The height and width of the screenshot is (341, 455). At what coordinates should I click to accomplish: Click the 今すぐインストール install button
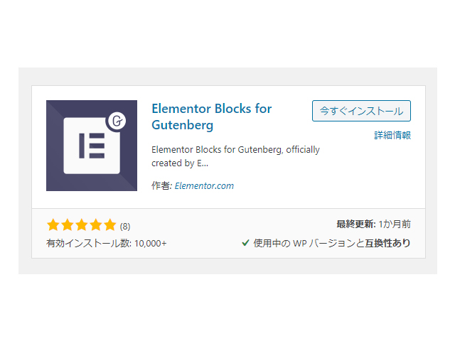tap(361, 111)
